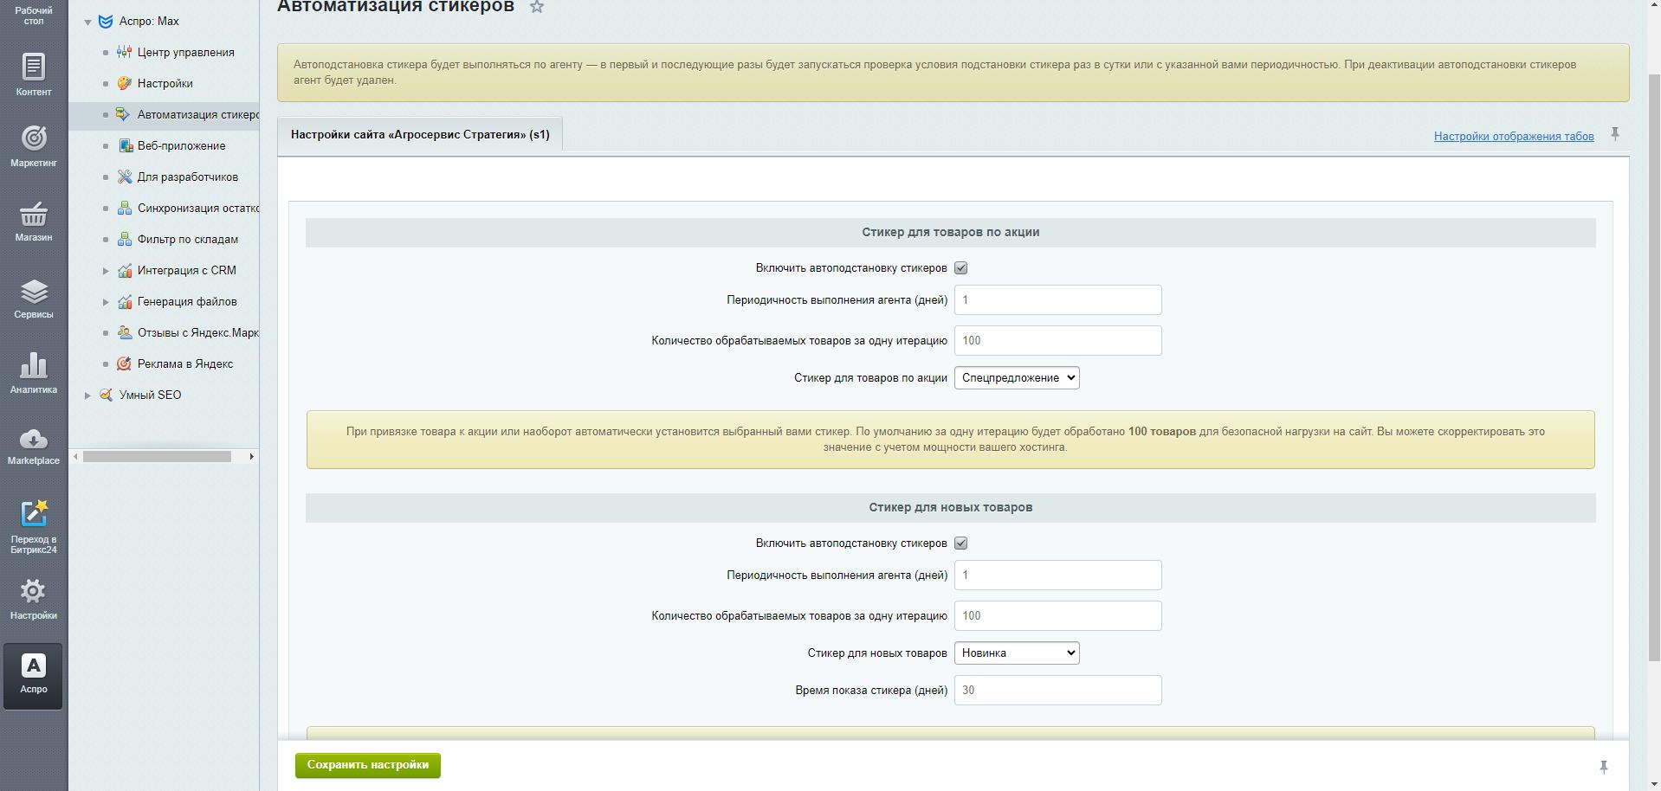Toggle auto-sticker checkbox for promo products
This screenshot has width=1661, height=791.
pos(960,268)
